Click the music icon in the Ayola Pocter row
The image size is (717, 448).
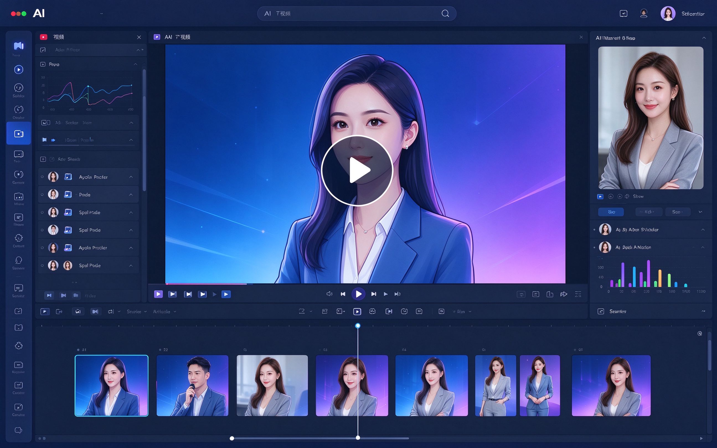pos(68,177)
